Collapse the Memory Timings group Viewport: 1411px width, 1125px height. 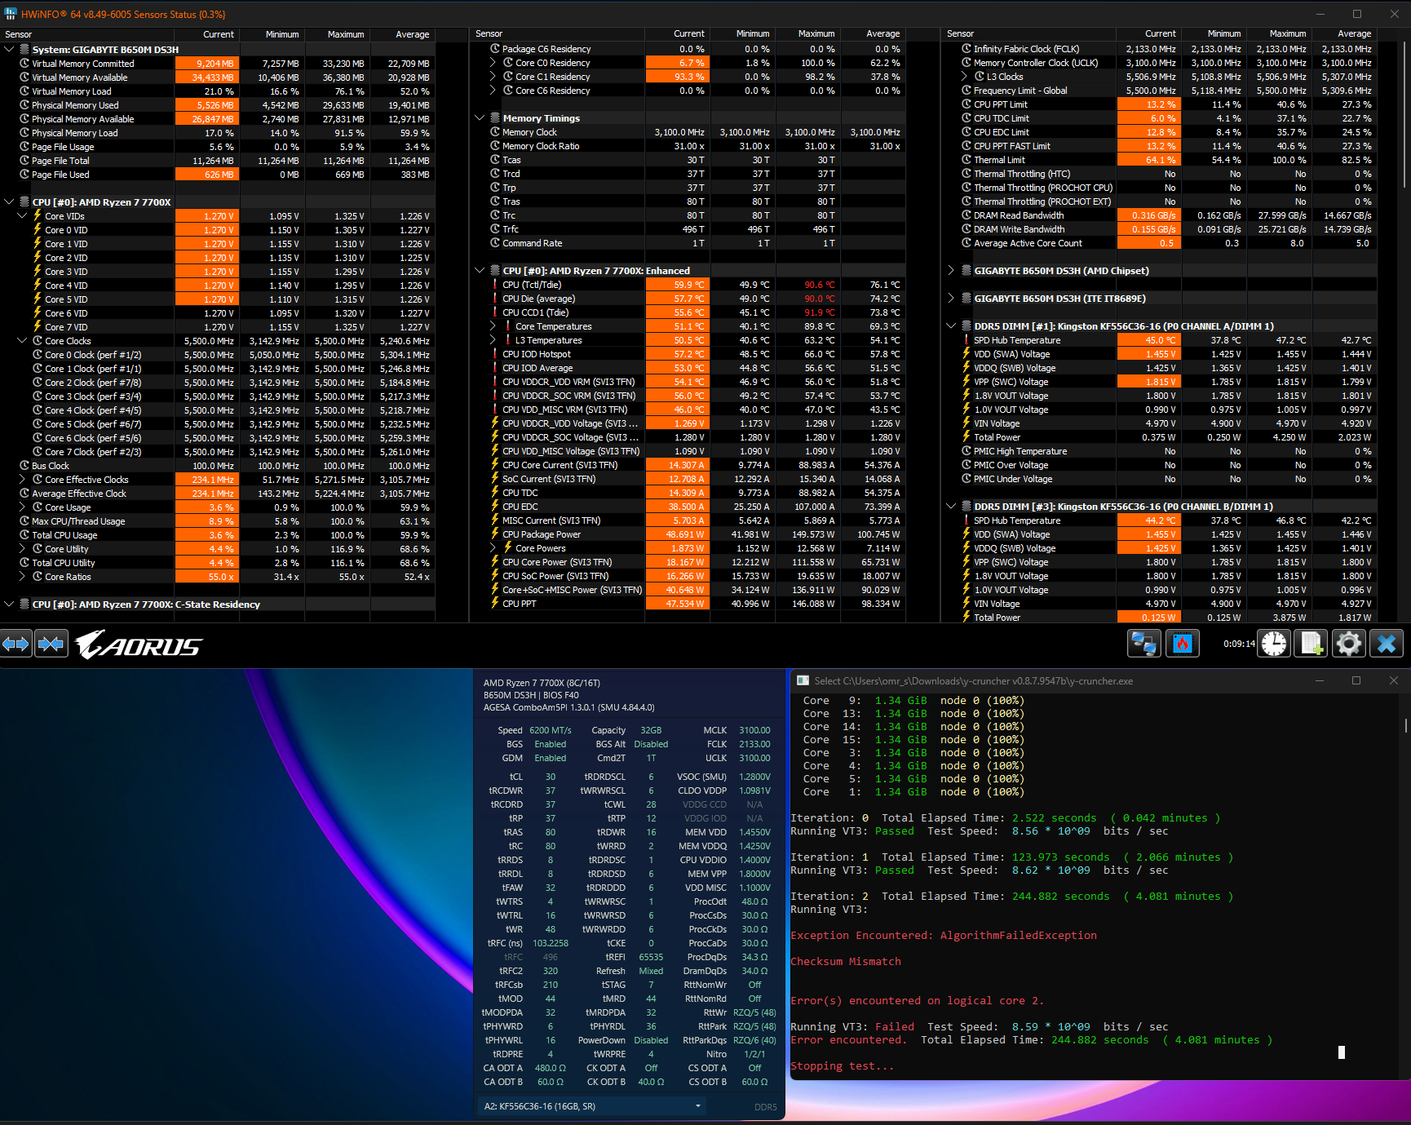pyautogui.click(x=480, y=118)
